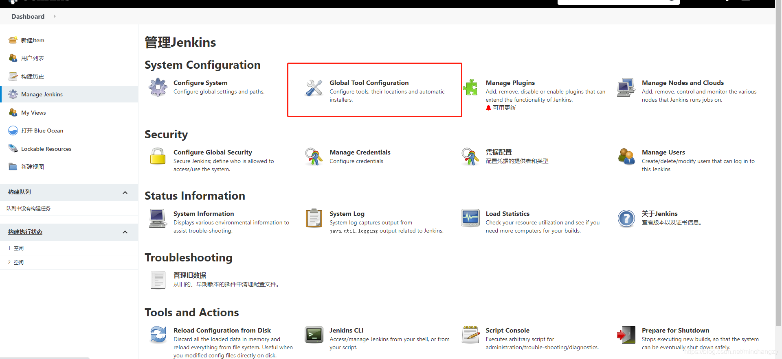782x359 pixels.
Task: Open 打开 Blue Ocean in sidebar
Action: pyautogui.click(x=42, y=131)
